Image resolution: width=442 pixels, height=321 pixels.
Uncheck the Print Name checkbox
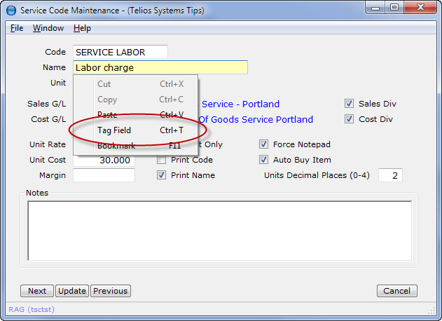point(162,175)
